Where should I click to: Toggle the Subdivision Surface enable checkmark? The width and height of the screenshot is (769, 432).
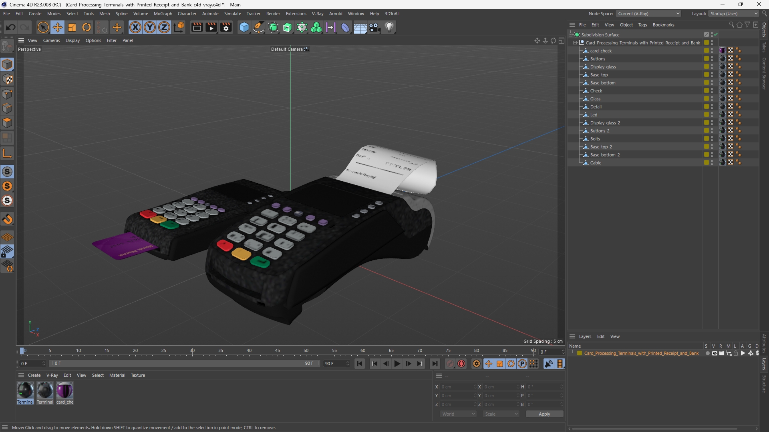coord(716,35)
